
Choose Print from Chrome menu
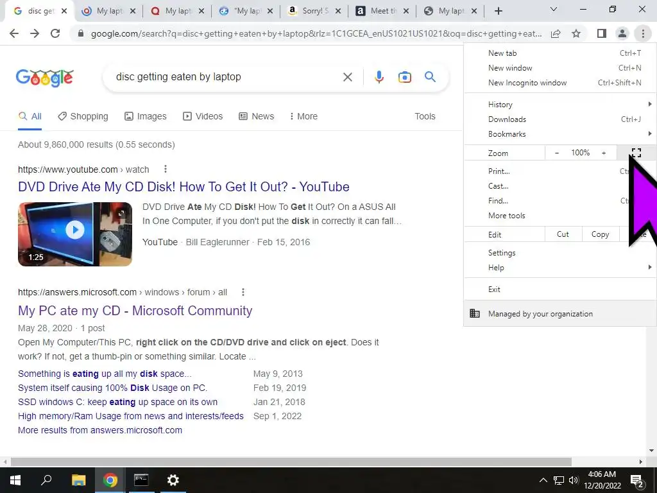(x=560, y=171)
